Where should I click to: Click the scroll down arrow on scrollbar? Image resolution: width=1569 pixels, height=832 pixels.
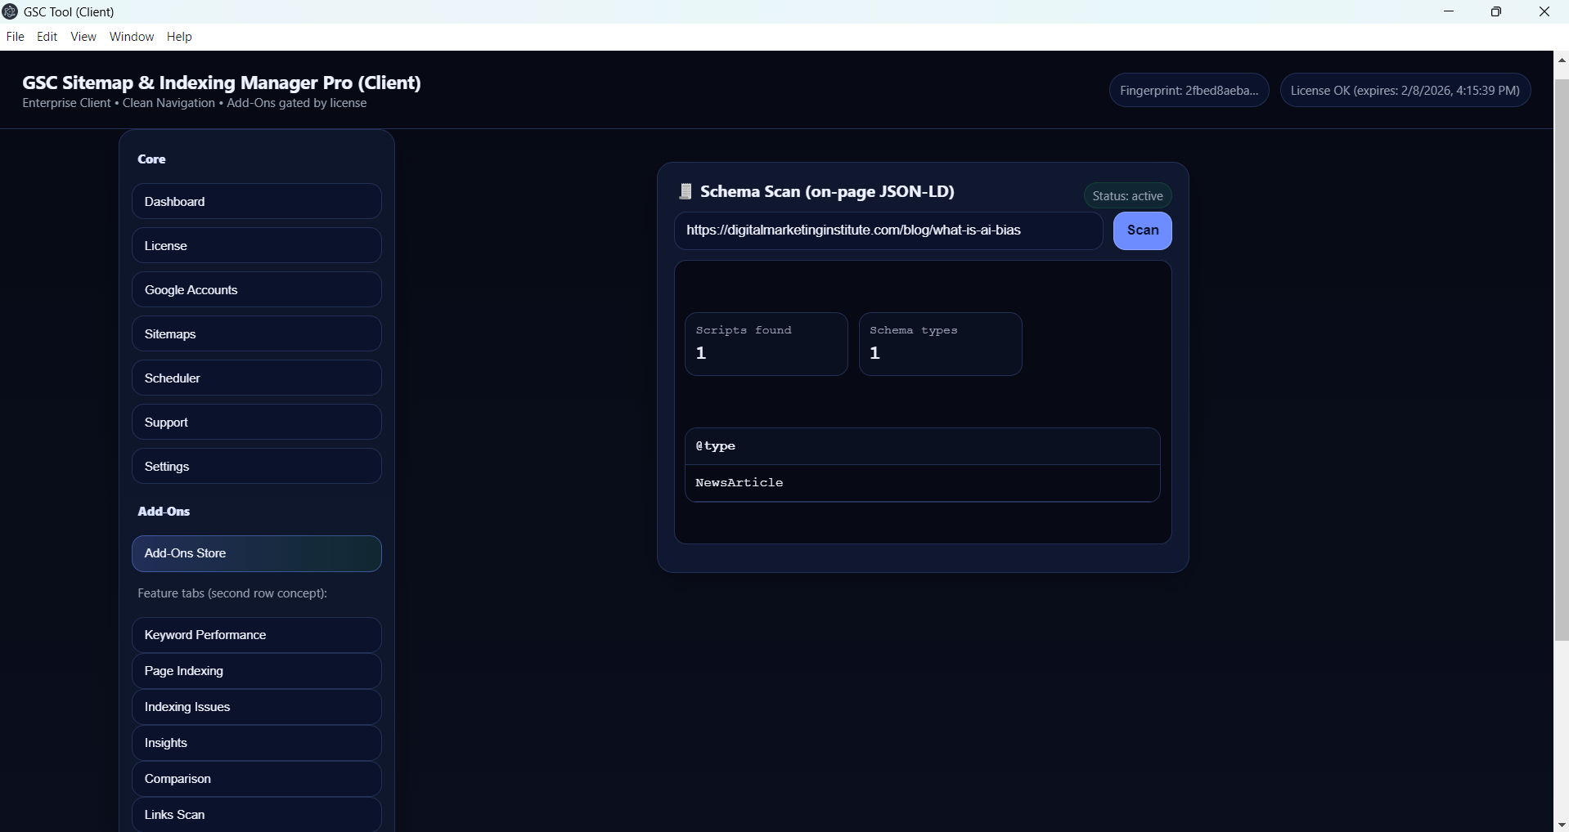[x=1561, y=825]
